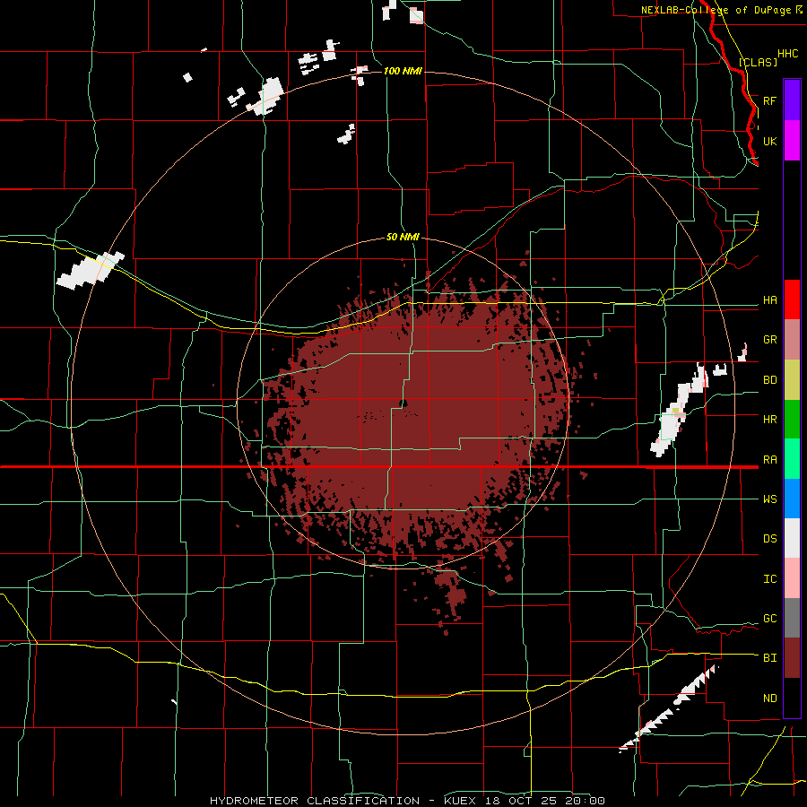This screenshot has height=807, width=807.
Task: Select the DS white legend block
Action: tap(792, 538)
